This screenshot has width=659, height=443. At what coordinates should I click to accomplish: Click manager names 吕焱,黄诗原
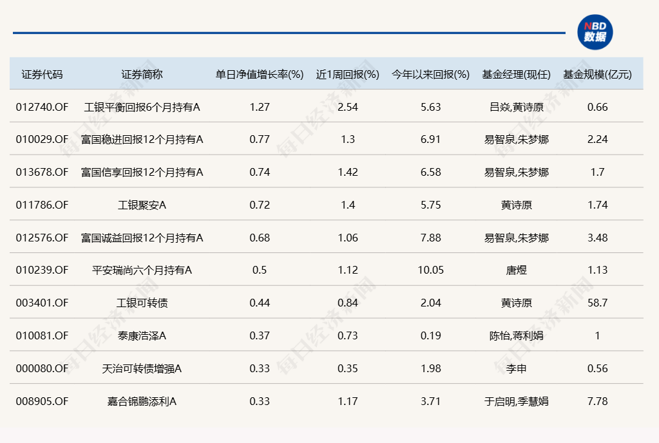pos(516,107)
